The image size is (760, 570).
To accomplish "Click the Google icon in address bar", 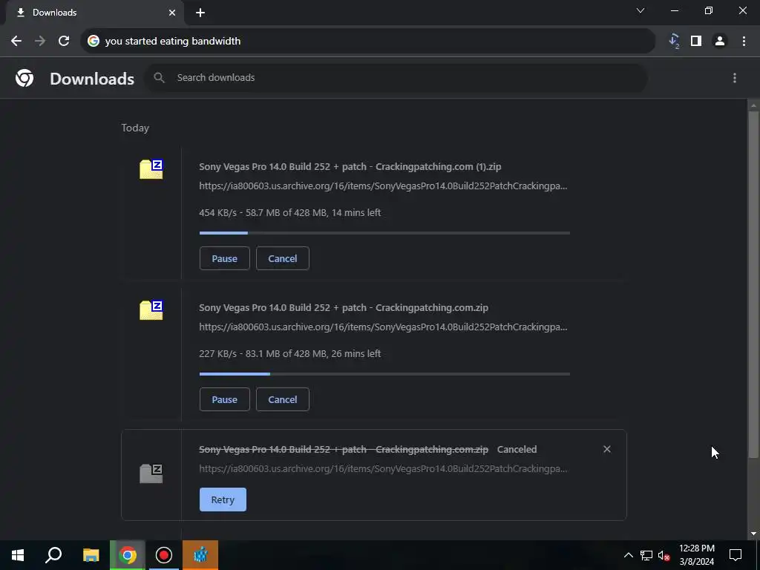I will tap(93, 42).
